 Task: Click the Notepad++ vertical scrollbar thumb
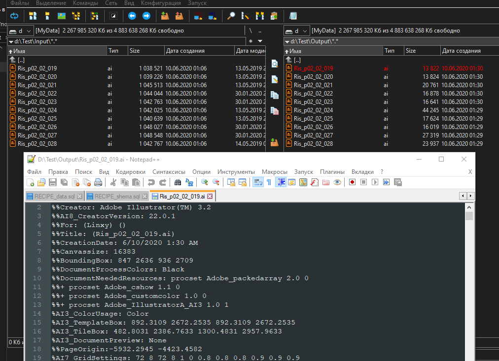(469, 216)
